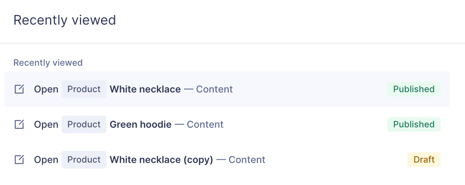Click the large Recently viewed heading
The height and width of the screenshot is (185, 465).
point(65,20)
